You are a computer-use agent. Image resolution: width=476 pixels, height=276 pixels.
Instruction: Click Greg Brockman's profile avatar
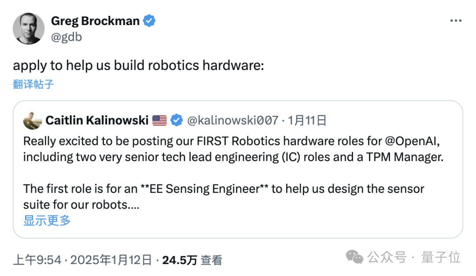click(29, 29)
